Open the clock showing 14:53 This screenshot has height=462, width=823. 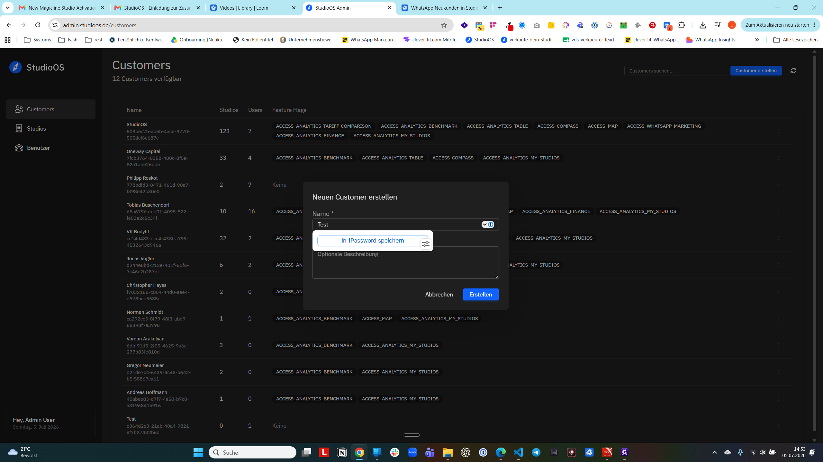(x=794, y=452)
